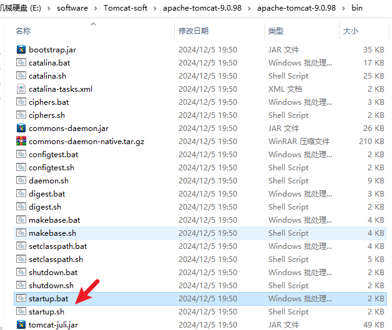Image resolution: width=392 pixels, height=330 pixels.
Task: Select the file name catalina-tasks.xml
Action: [x=61, y=89]
